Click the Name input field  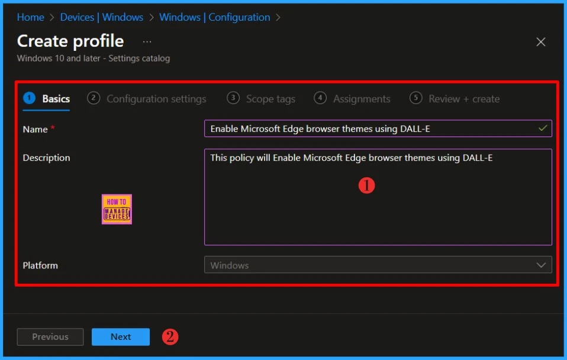[x=378, y=128]
